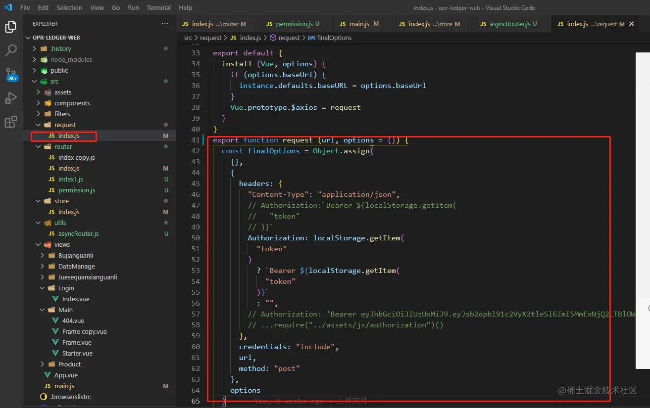
Task: Switch to the asyncRouter.js editor tab
Action: coord(509,24)
